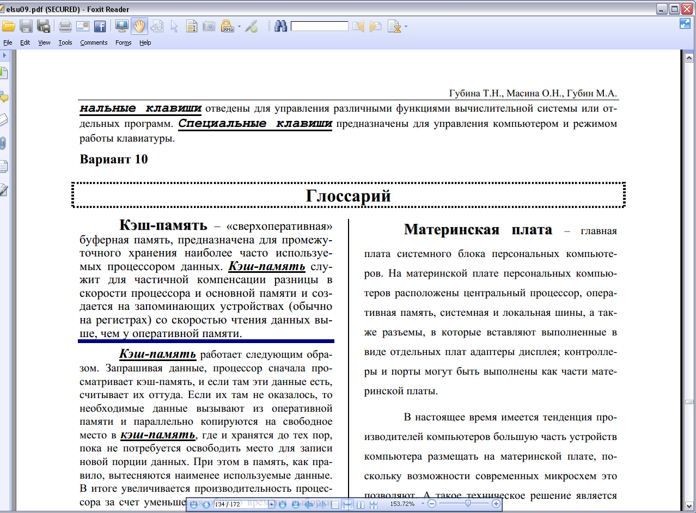Screen dimensions: 696x513
Task: Go to last page button
Action: tap(295, 504)
